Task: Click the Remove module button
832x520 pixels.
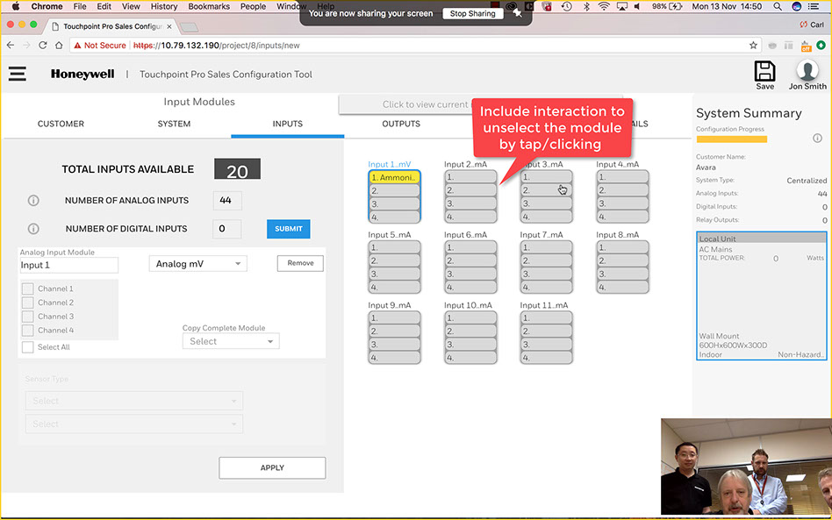Action: [x=300, y=263]
